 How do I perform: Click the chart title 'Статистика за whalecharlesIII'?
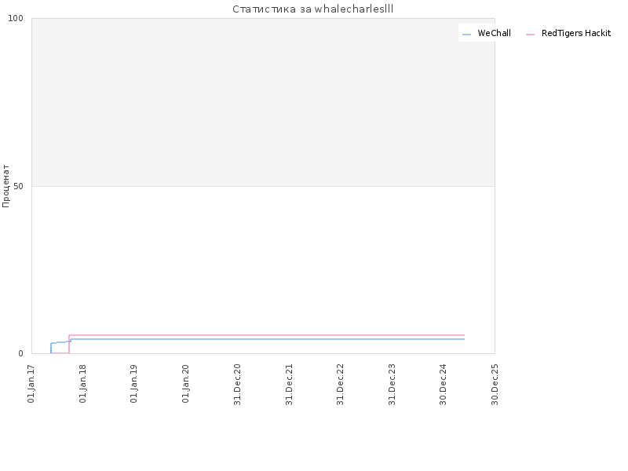(312, 9)
